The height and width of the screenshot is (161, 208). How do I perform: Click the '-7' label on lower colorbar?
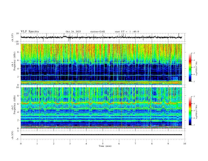[x=194, y=125]
